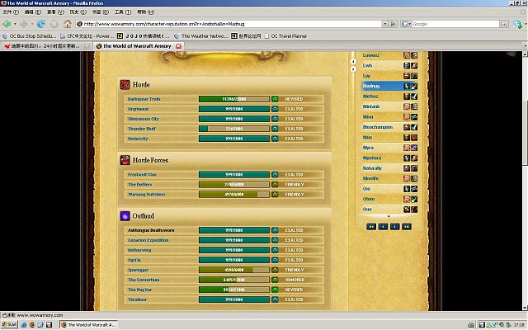
Task: Open the 查看 (View) menu
Action: coord(55,12)
